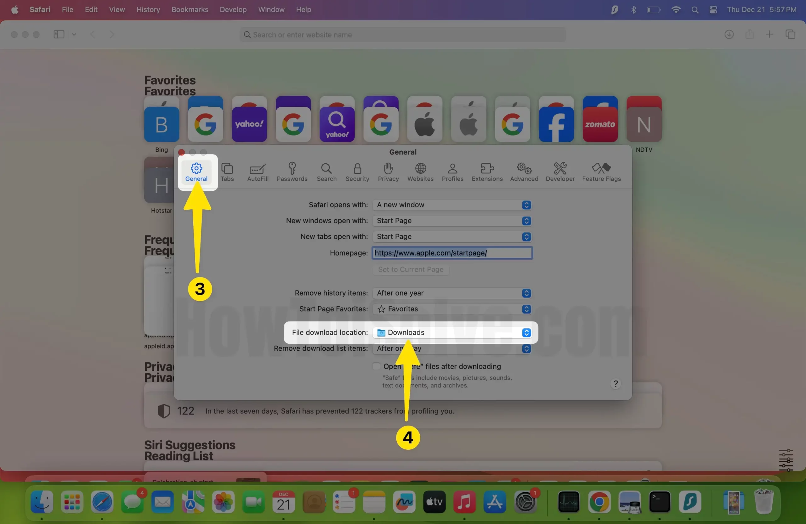
Task: Expand the Safari opens with dropdown
Action: tap(452, 205)
